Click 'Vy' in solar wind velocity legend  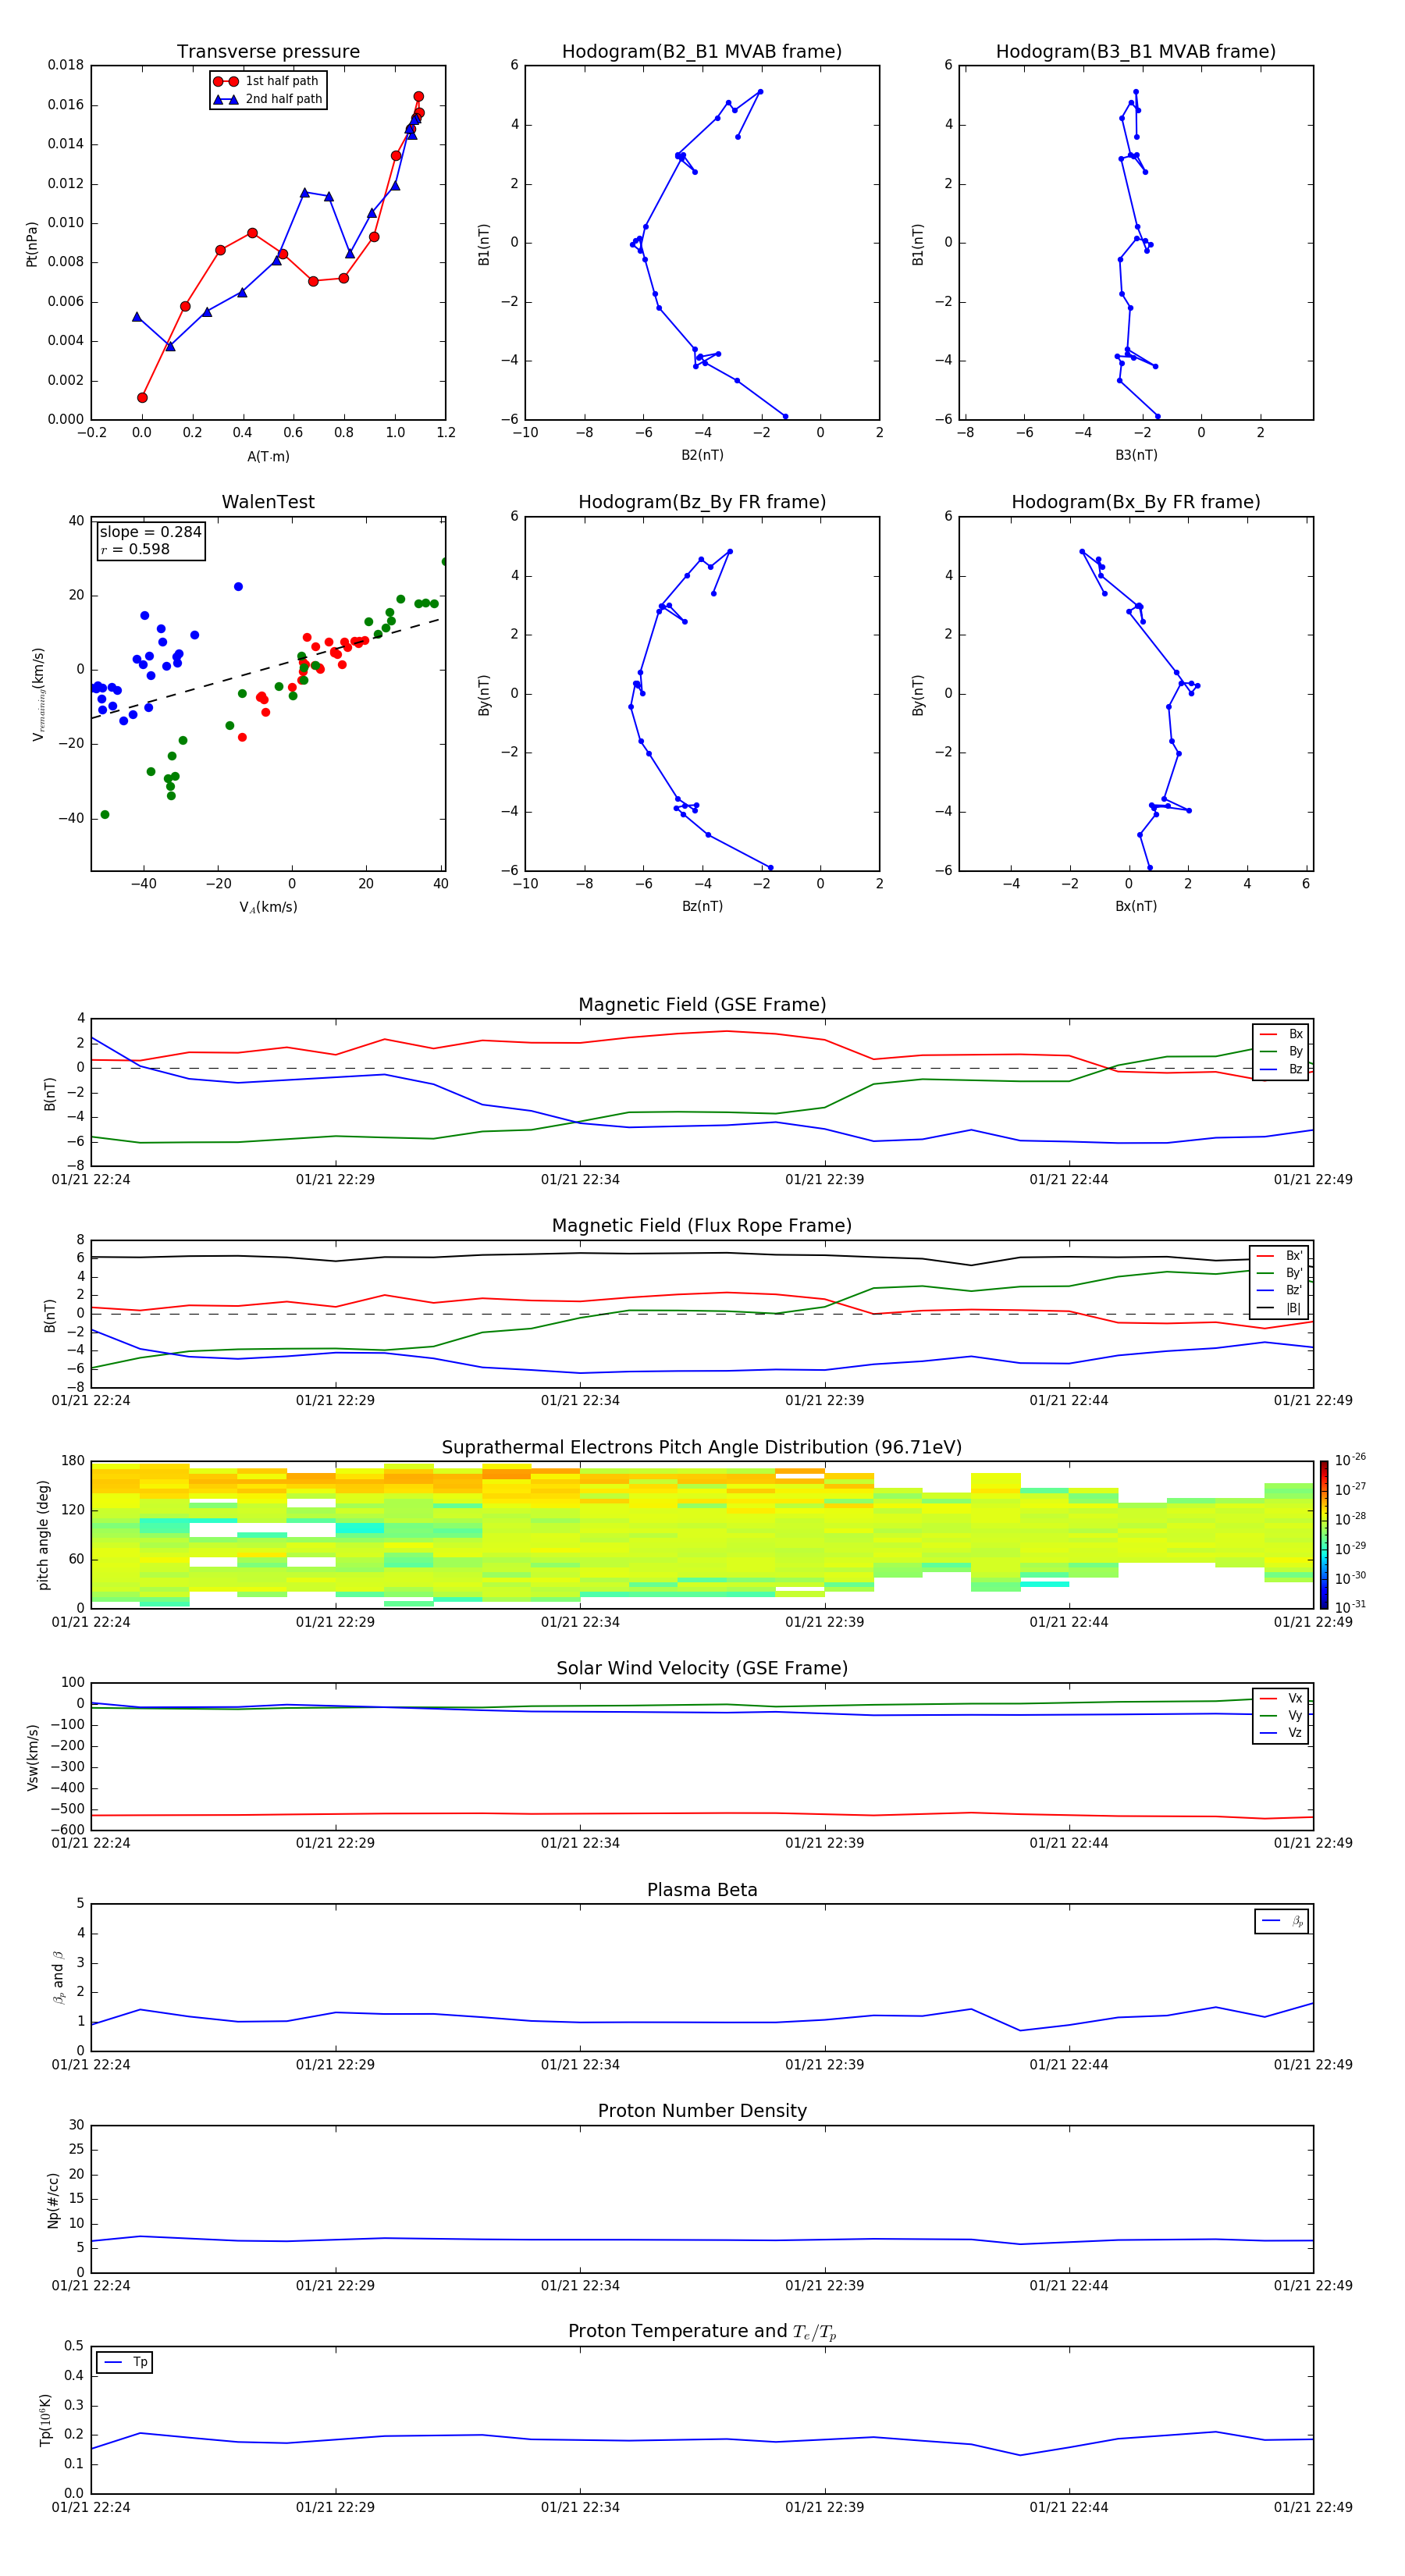click(x=1295, y=1716)
